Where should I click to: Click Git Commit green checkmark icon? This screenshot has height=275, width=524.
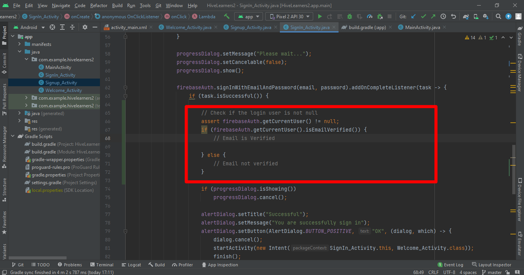pos(423,16)
